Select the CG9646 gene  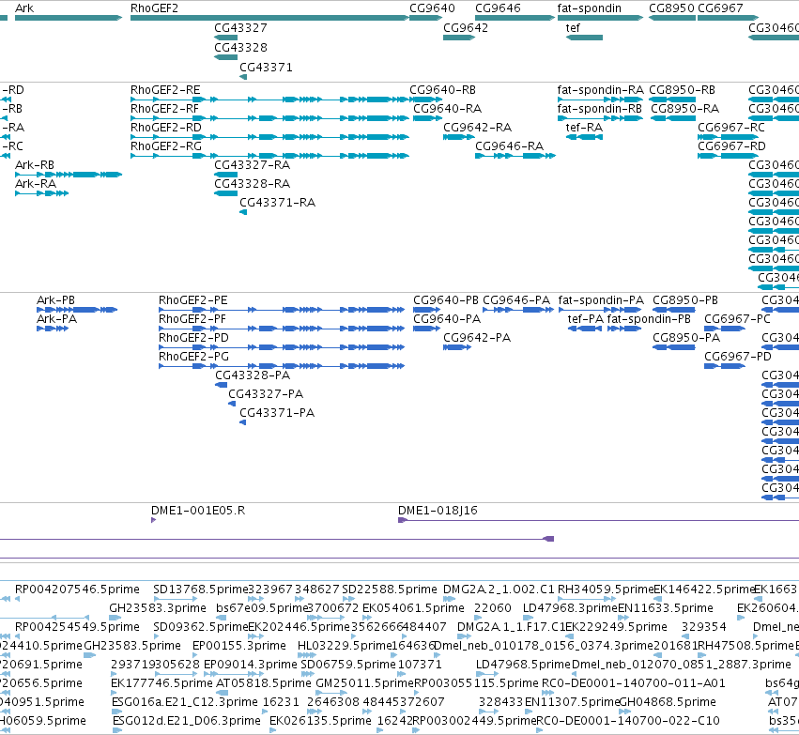515,18
